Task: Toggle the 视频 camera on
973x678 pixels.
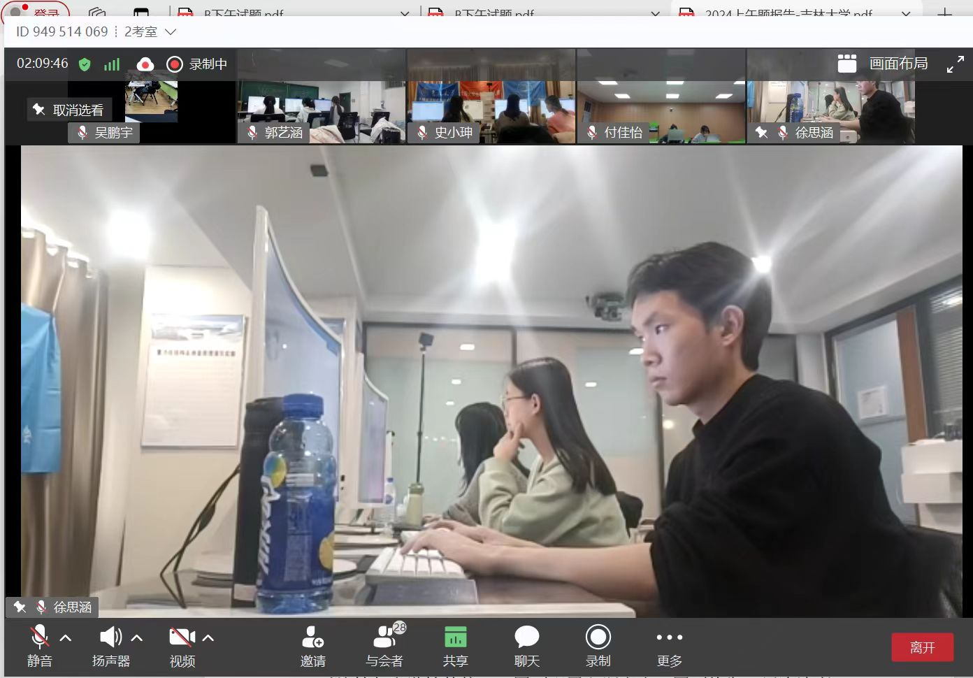Action: coord(182,637)
